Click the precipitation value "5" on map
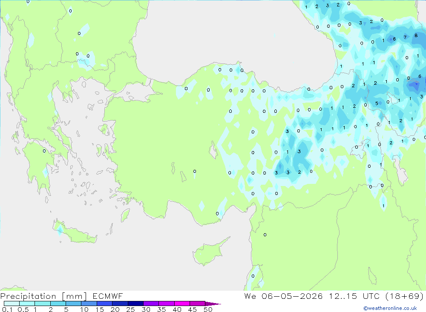 (x=377, y=103)
